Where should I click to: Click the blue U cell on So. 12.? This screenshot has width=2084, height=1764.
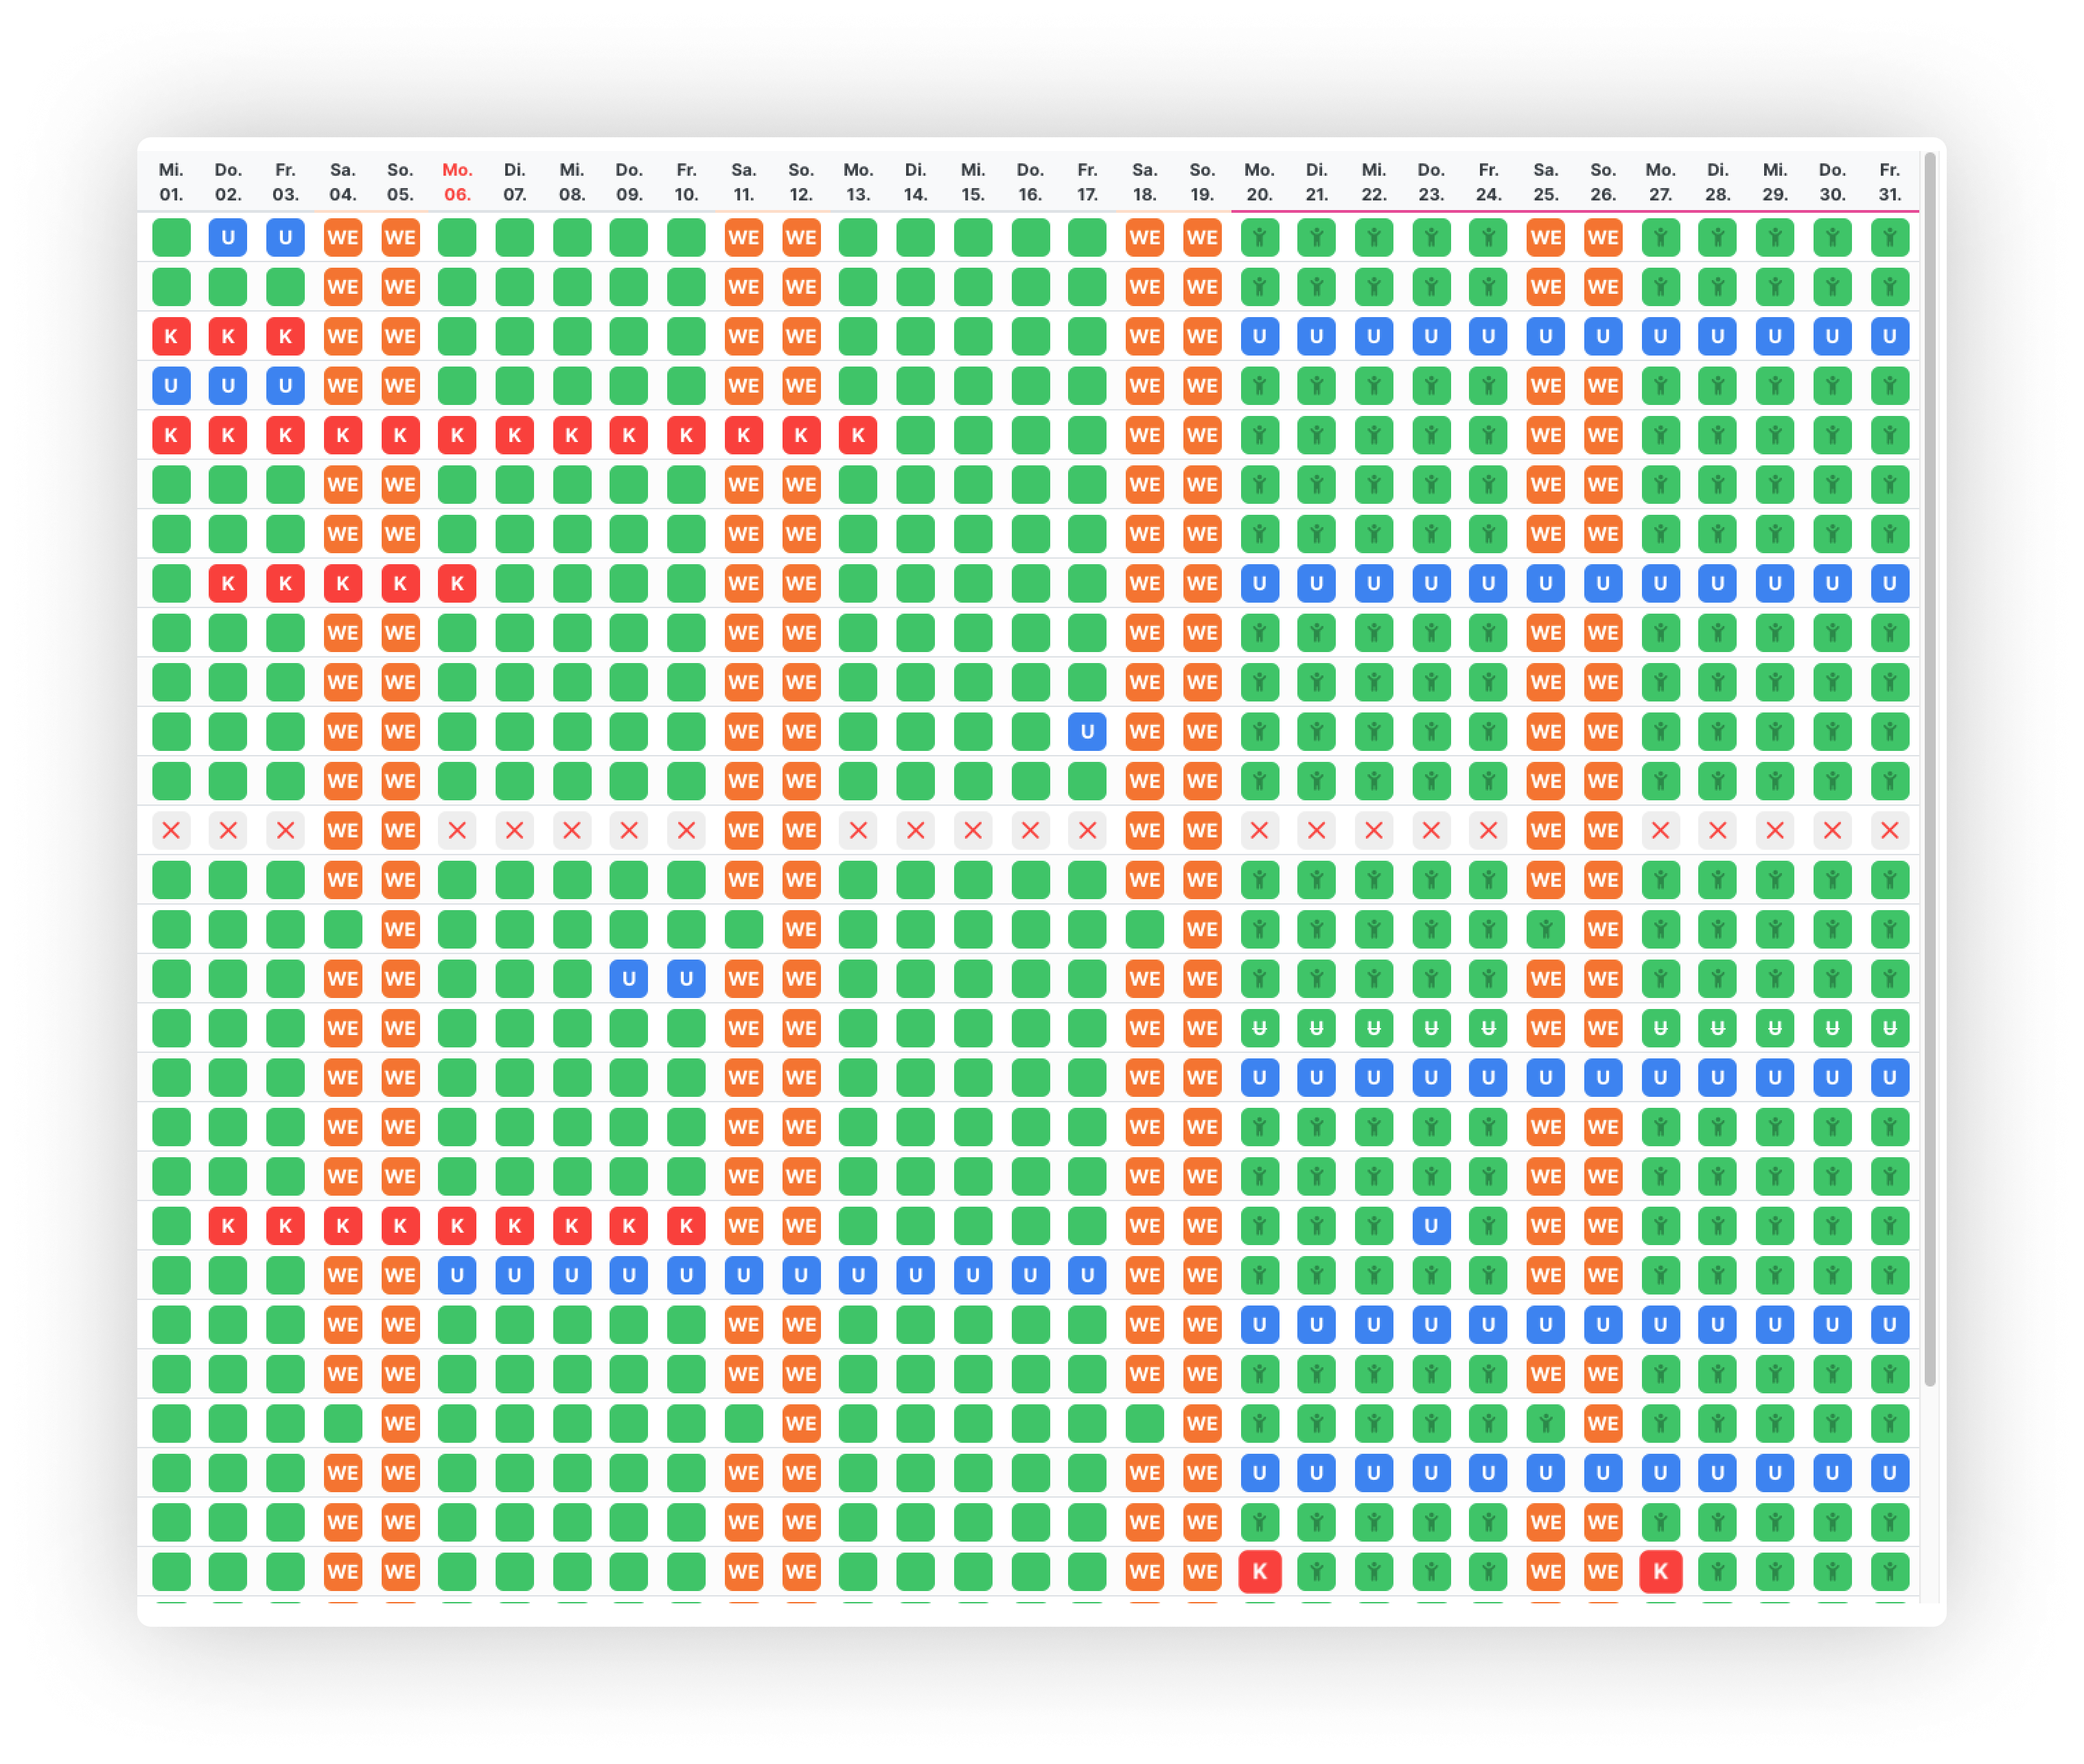(801, 1275)
